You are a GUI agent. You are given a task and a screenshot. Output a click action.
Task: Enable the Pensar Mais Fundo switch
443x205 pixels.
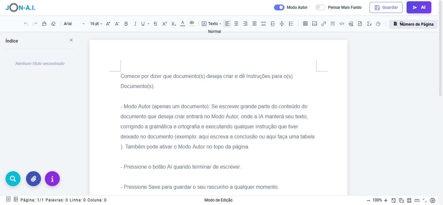(x=320, y=7)
